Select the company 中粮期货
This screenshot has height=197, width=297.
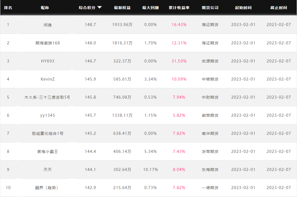tap(210, 79)
